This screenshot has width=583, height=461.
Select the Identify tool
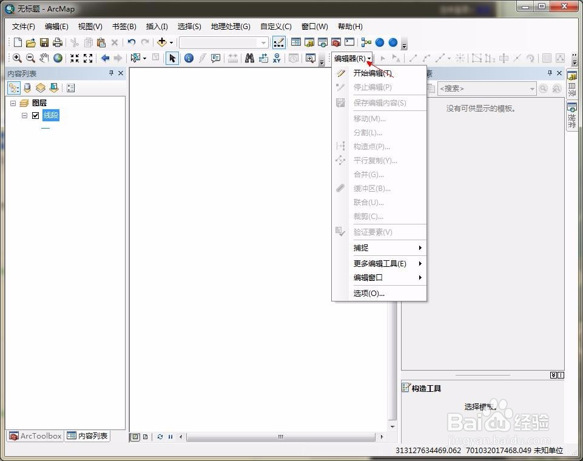coord(189,58)
